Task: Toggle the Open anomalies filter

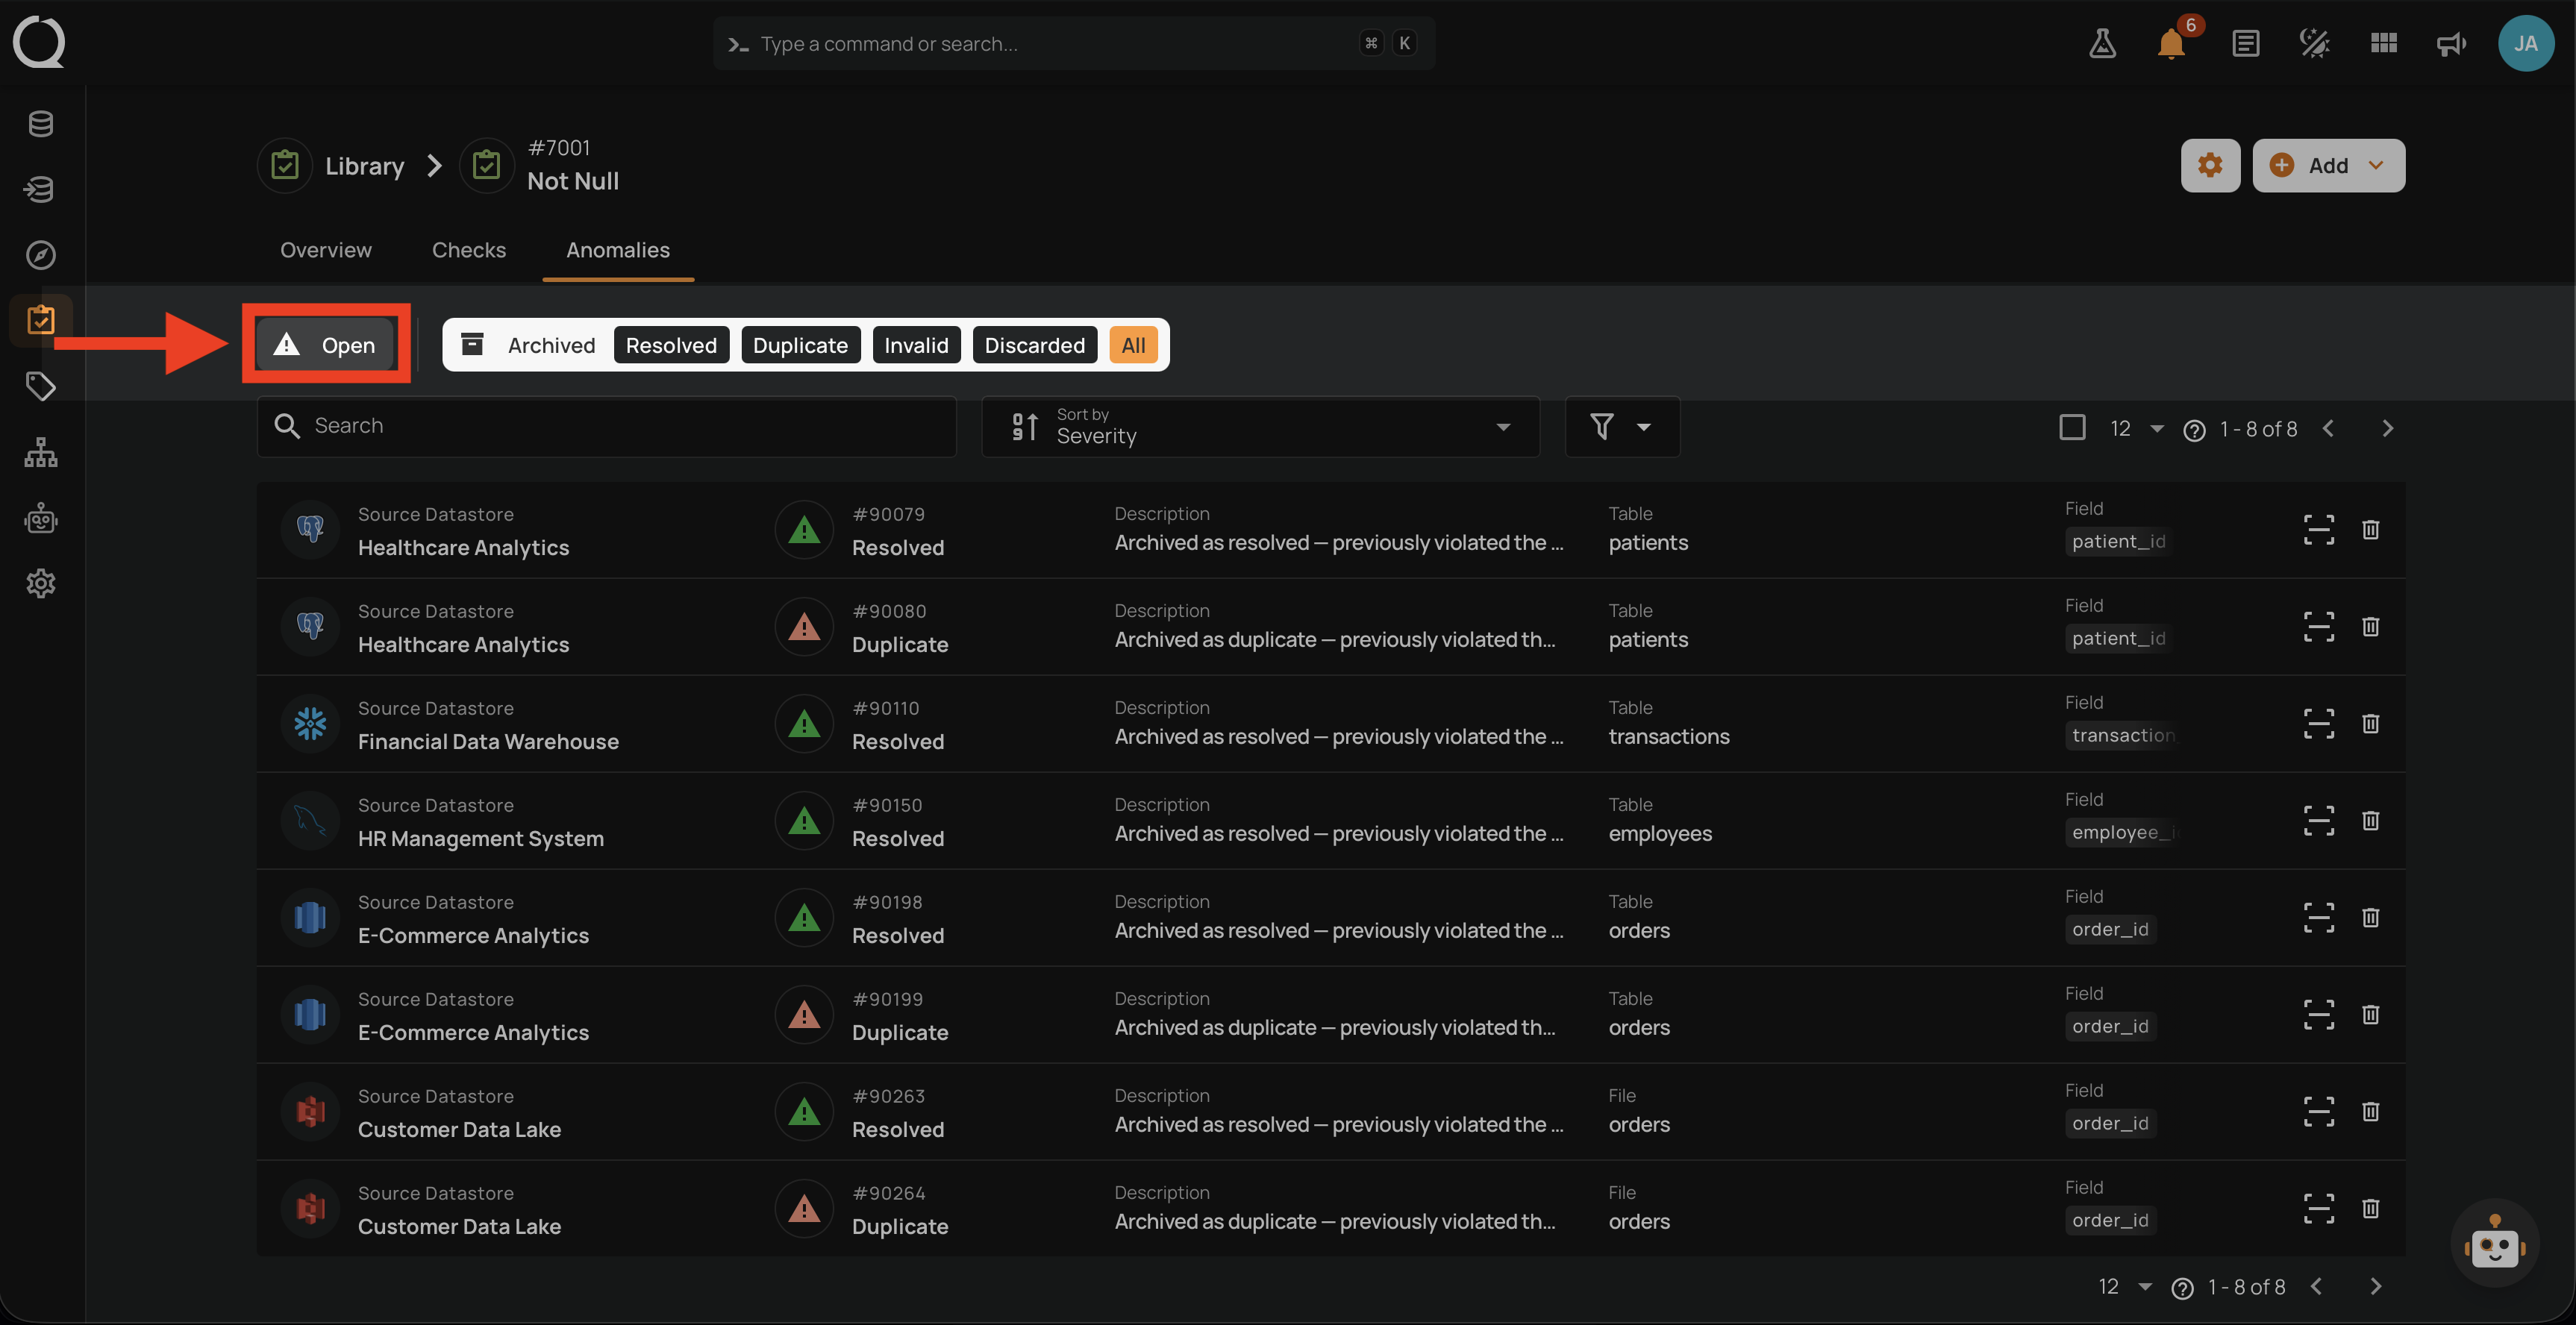Action: [x=326, y=345]
